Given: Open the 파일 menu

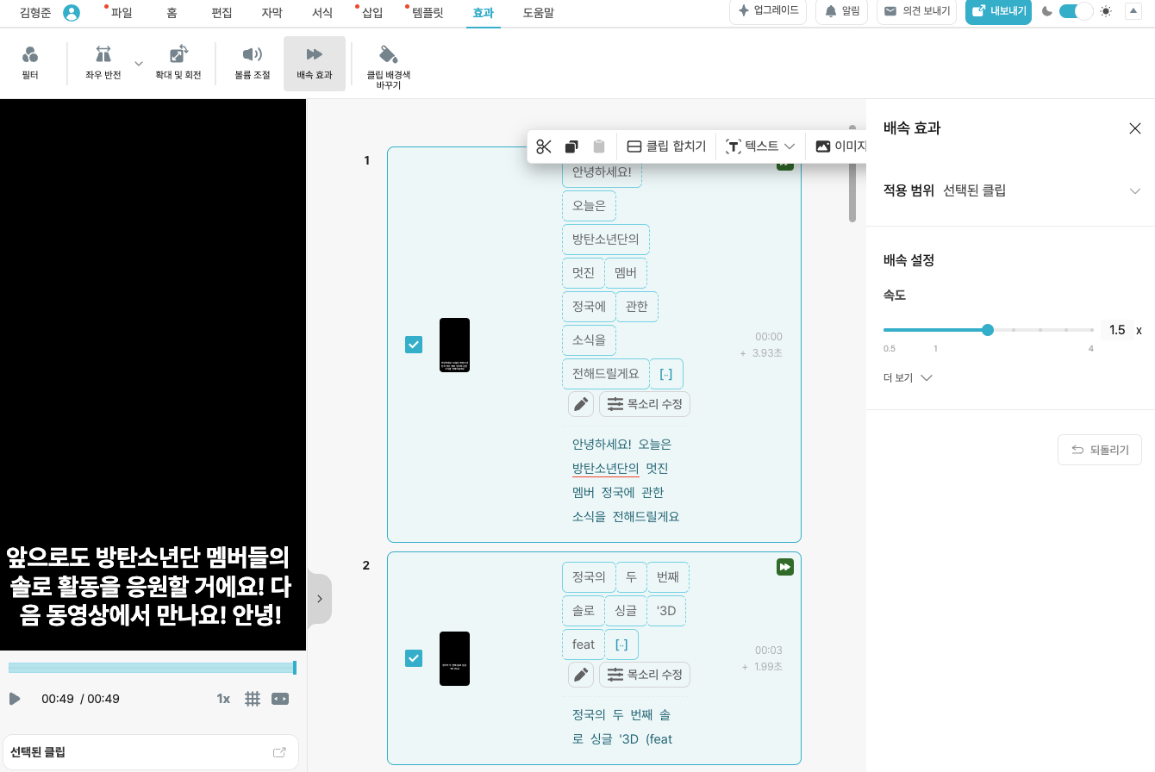Looking at the screenshot, I should 122,13.
